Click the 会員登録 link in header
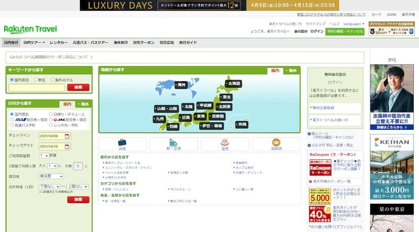The image size is (419, 232). click(301, 31)
